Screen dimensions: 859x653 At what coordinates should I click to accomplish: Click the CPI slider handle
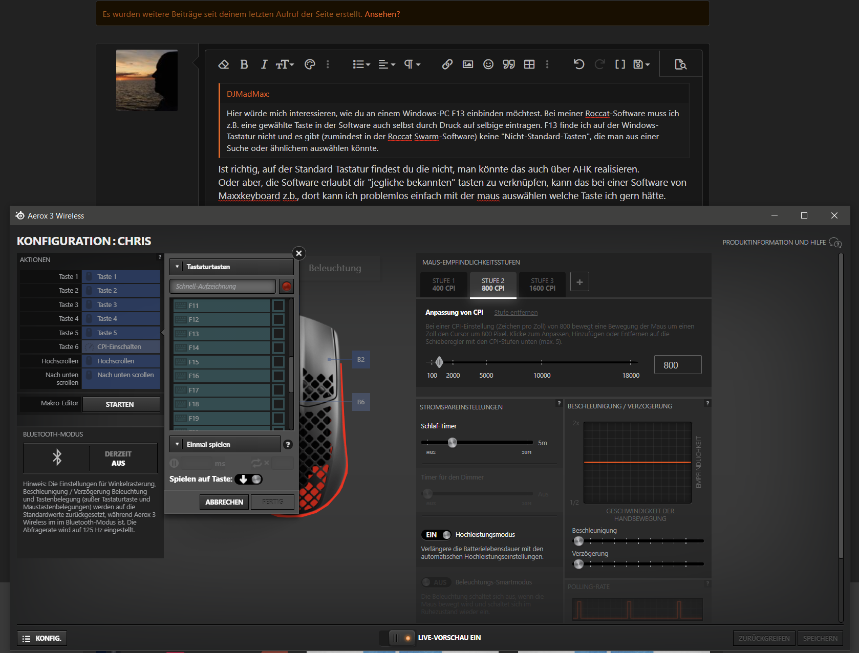(x=439, y=362)
